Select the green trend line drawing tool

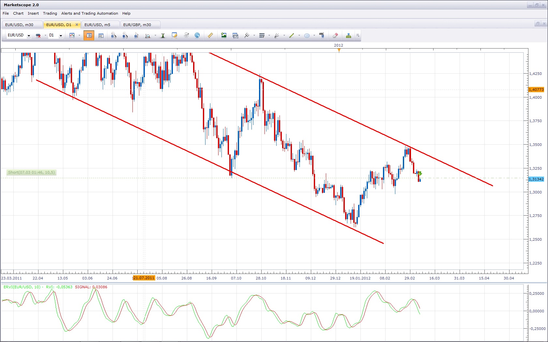(292, 36)
